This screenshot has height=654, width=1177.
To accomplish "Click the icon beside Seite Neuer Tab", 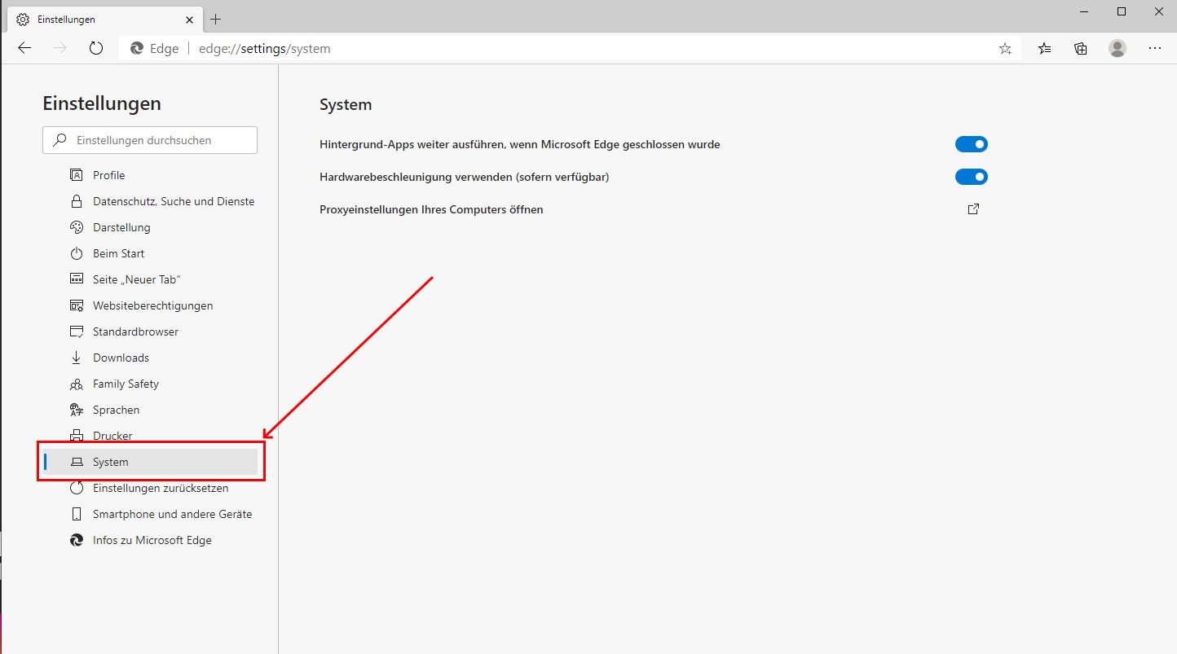I will pos(77,279).
